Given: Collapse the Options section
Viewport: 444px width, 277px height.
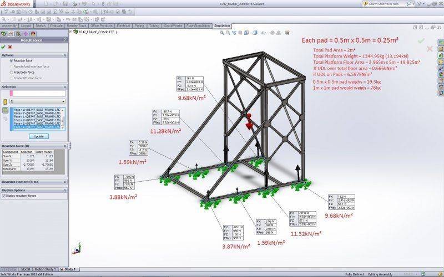Looking at the screenshot, I should pyautogui.click(x=65, y=55).
